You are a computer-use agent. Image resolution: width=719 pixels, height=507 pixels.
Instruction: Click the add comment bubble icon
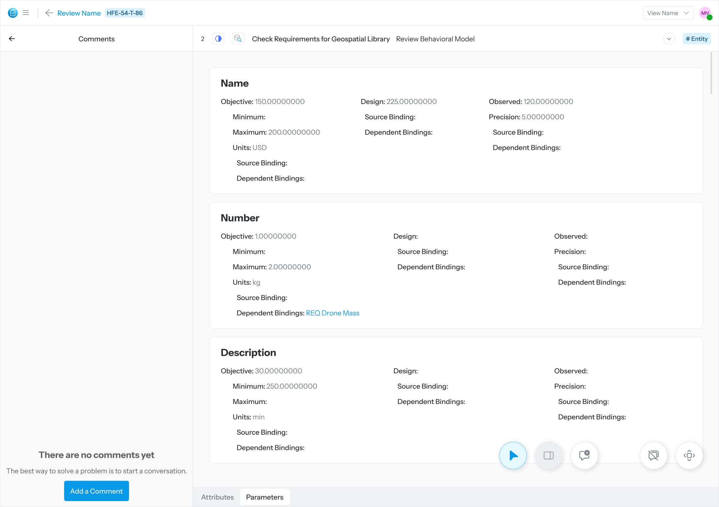point(584,456)
